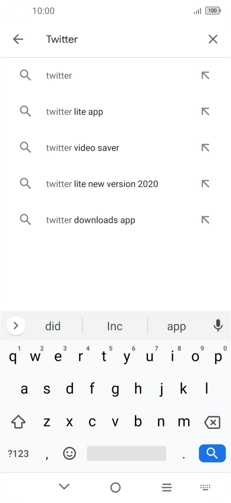This screenshot has height=503, width=231.
Task: Tap the backspace delete key
Action: pos(212,422)
